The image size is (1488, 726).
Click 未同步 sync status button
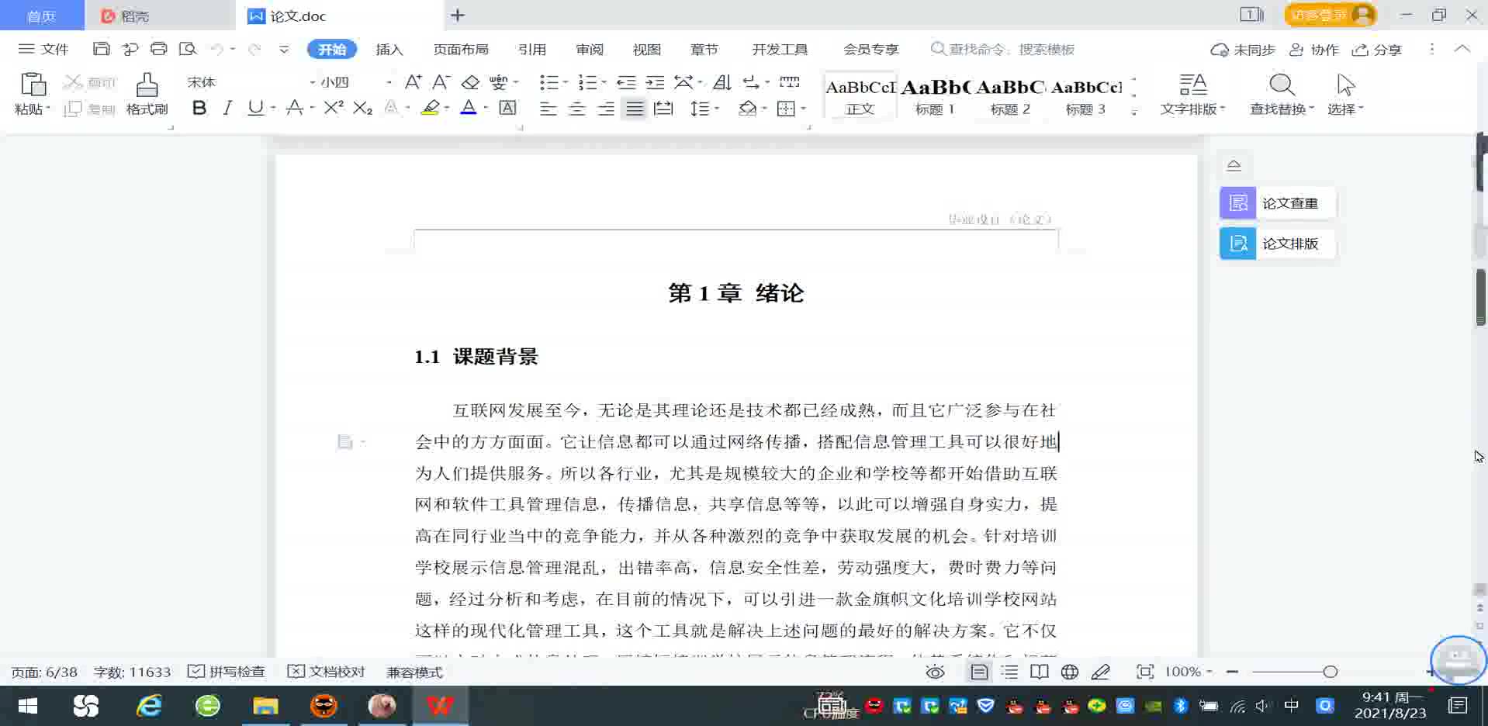pyautogui.click(x=1243, y=50)
